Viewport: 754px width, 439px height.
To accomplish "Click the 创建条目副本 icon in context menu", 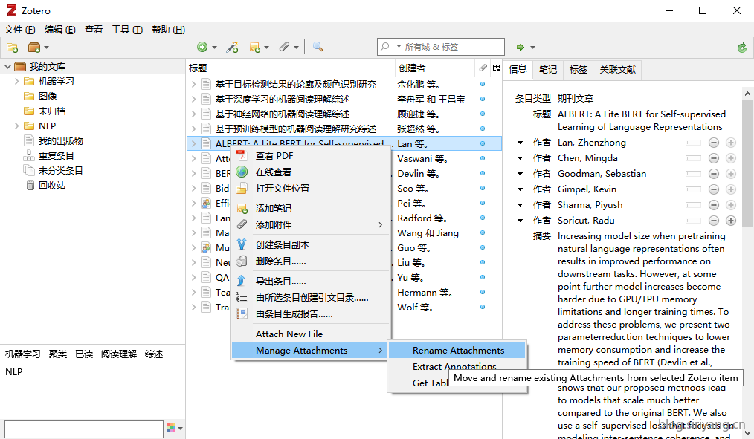I will click(242, 244).
